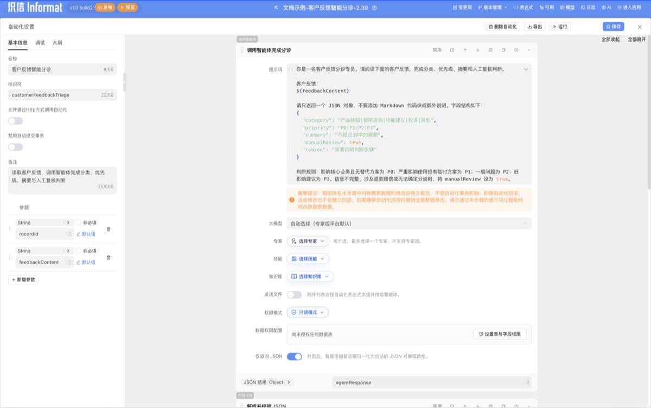
Task: Click note icon inside recordId name field
Action: (69, 234)
